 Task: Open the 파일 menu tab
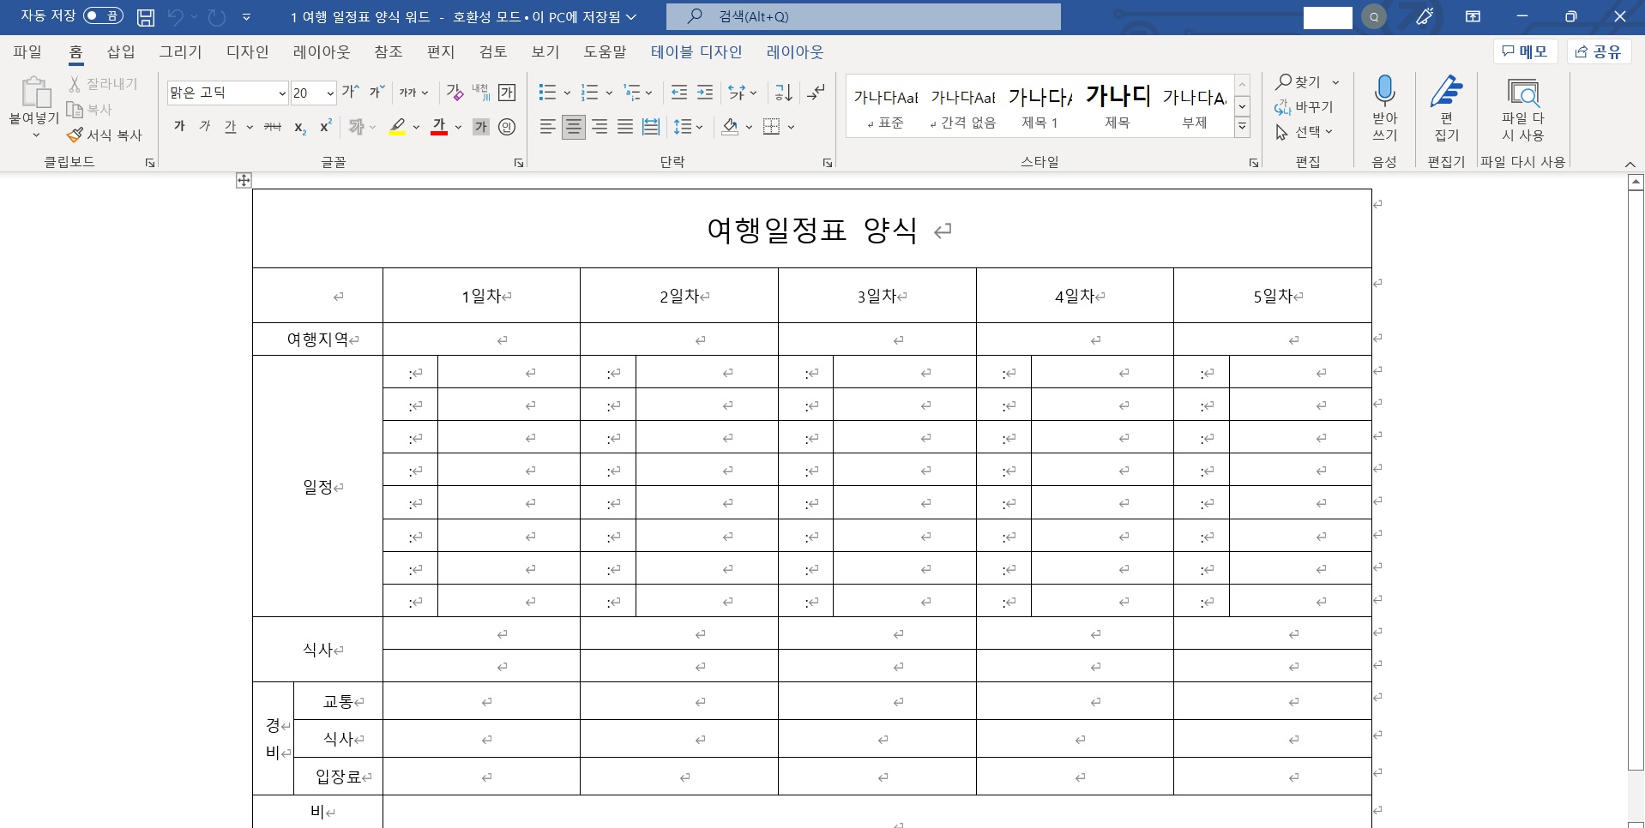(27, 52)
